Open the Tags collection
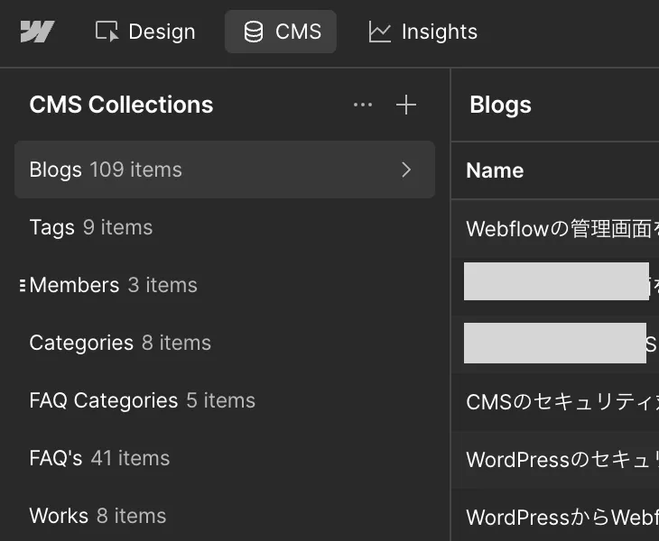This screenshot has width=659, height=541. point(225,227)
